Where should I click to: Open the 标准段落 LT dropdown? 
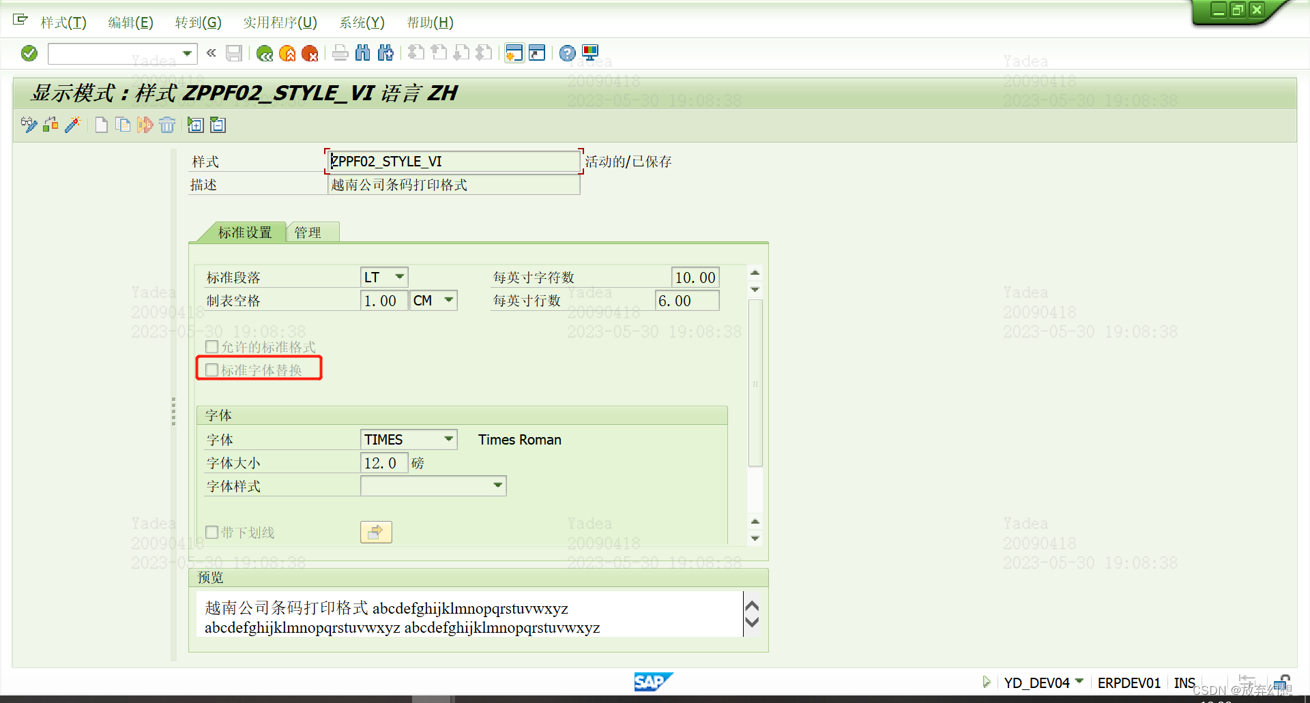(x=400, y=277)
